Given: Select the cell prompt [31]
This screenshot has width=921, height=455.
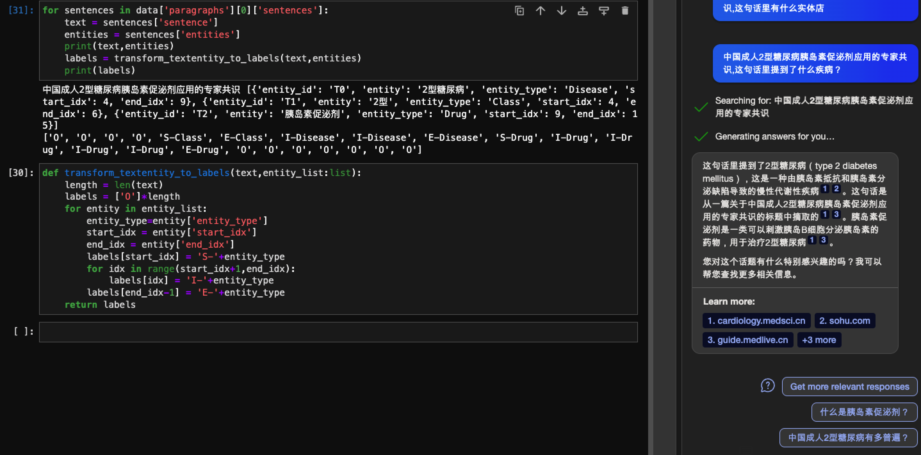Looking at the screenshot, I should 21,10.
